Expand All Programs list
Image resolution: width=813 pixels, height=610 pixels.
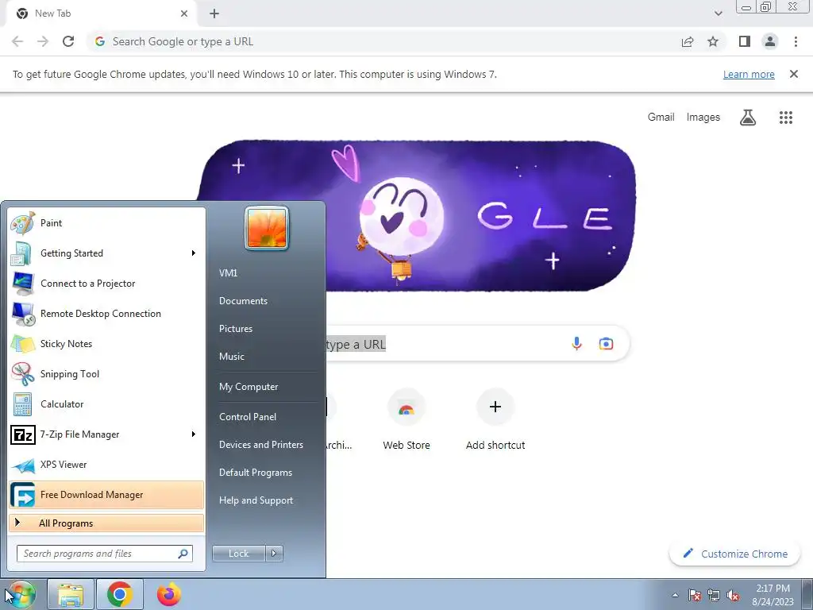tap(106, 523)
